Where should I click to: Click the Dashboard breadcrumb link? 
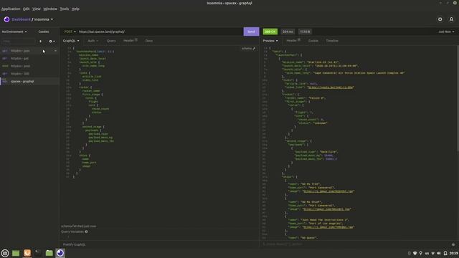pyautogui.click(x=21, y=19)
